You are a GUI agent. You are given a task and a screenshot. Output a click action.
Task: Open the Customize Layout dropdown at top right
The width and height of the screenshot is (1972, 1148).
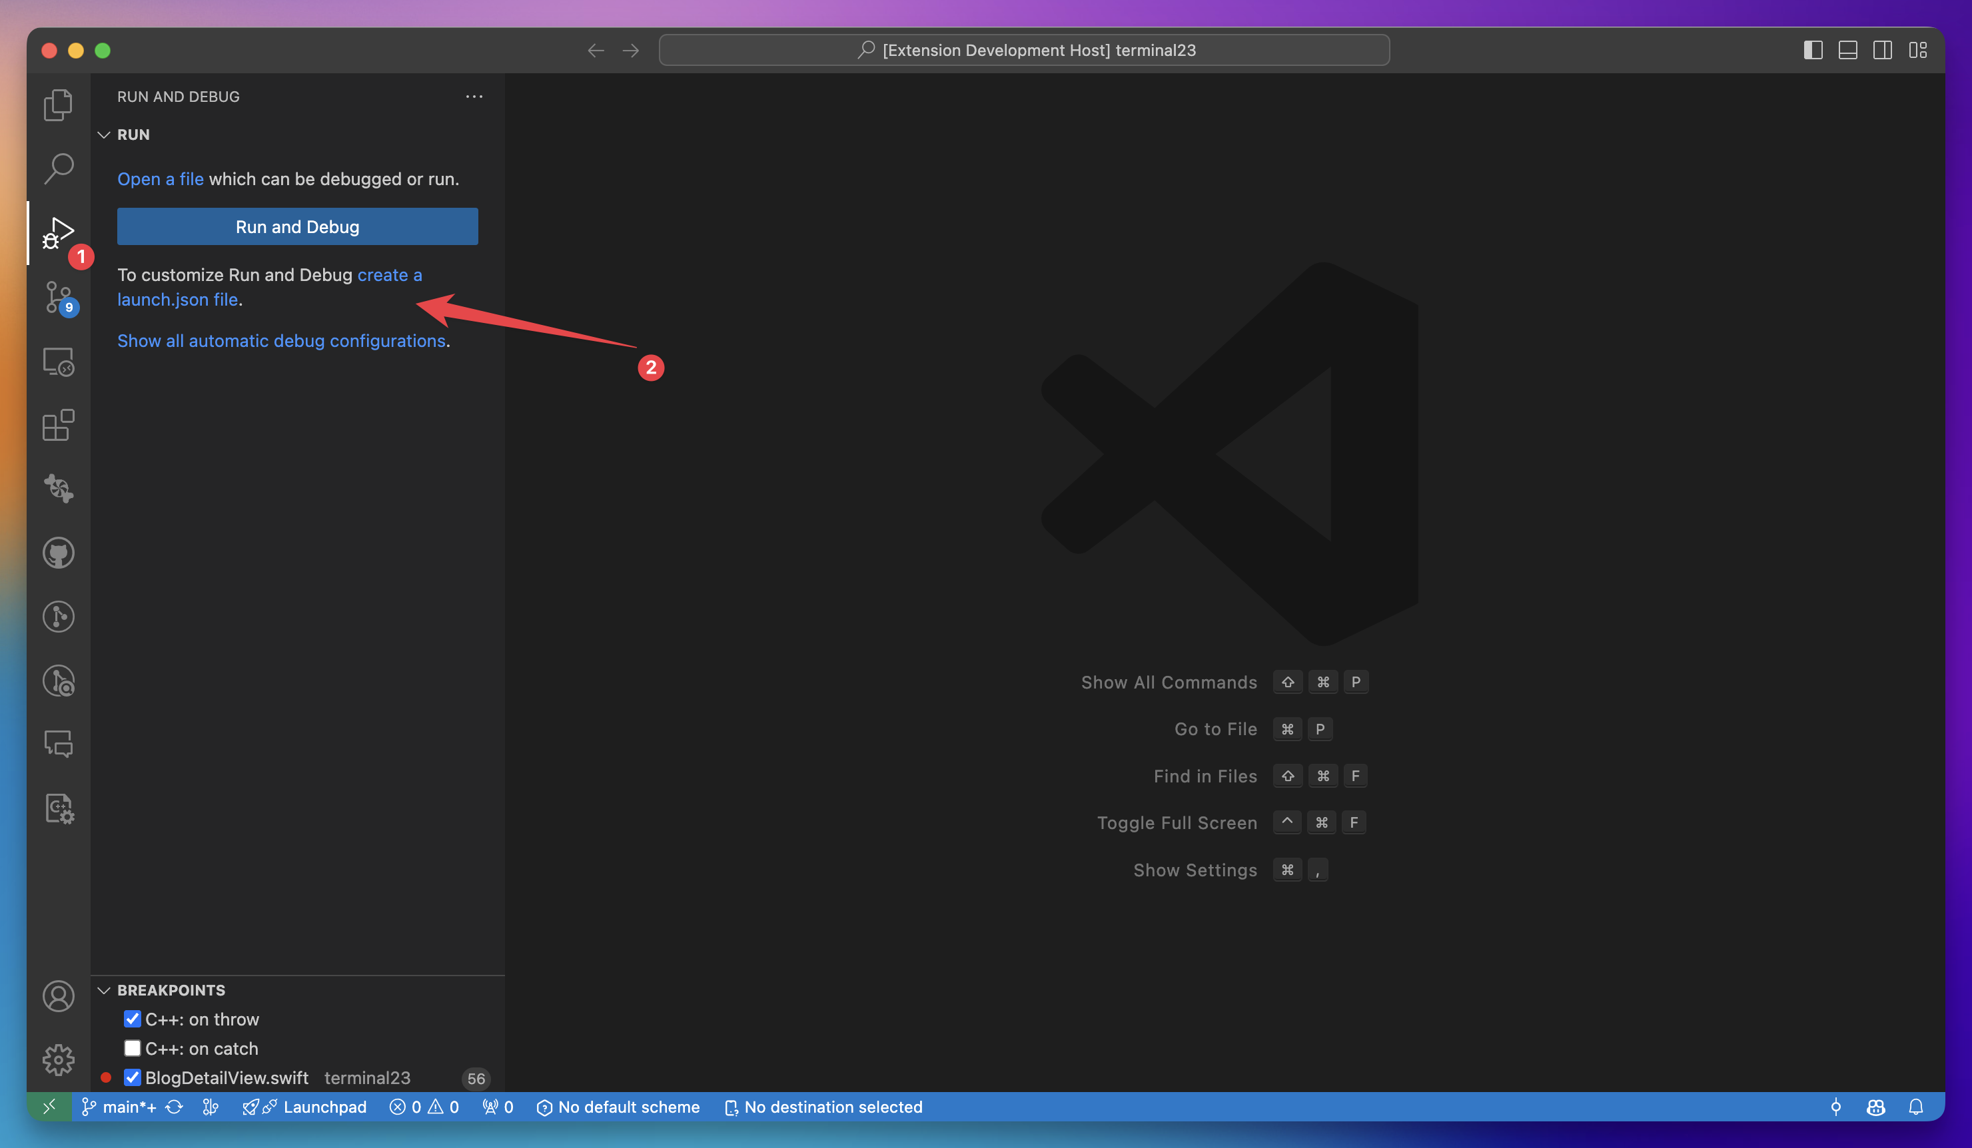pos(1918,49)
